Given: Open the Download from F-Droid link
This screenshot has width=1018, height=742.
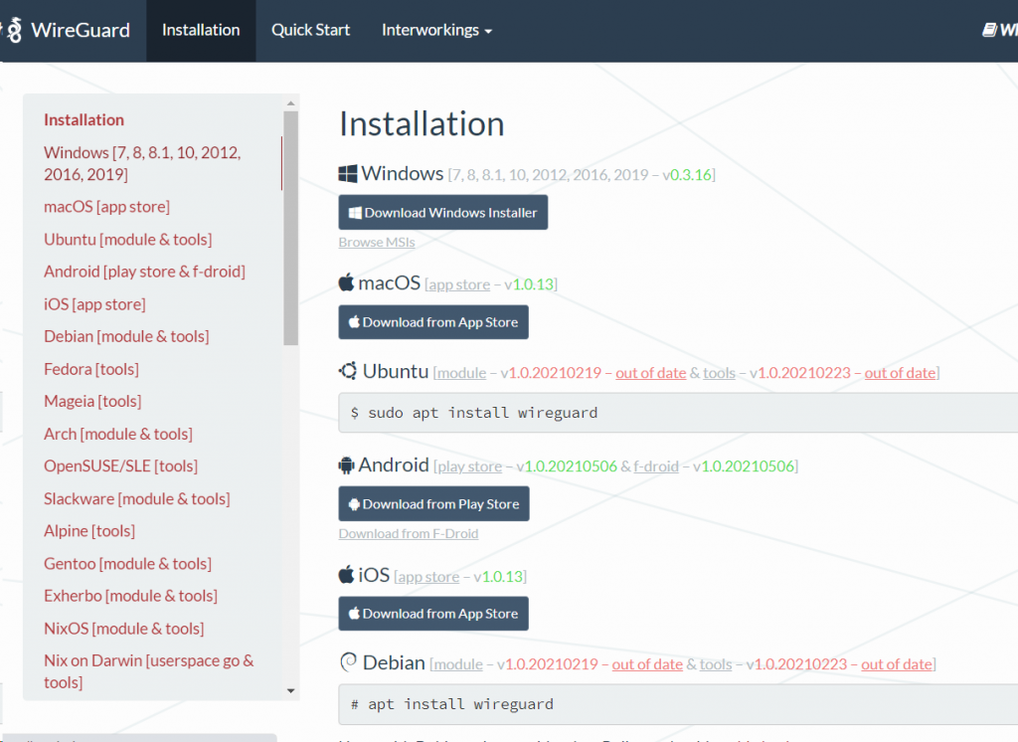Looking at the screenshot, I should [x=409, y=533].
